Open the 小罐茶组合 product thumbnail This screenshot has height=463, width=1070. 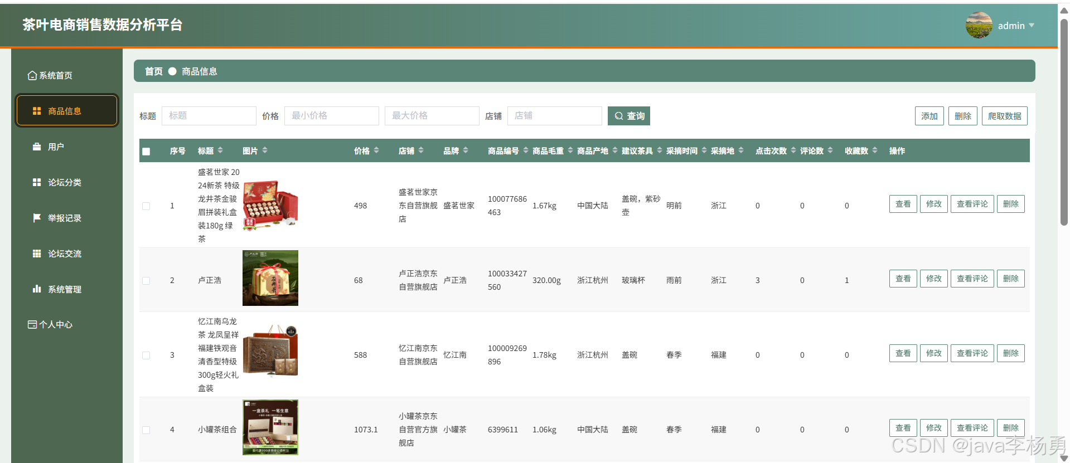(x=270, y=427)
